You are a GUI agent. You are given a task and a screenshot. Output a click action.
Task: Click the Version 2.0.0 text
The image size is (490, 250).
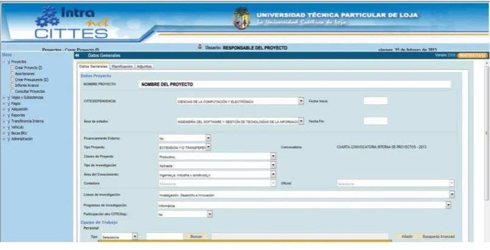coord(445,55)
